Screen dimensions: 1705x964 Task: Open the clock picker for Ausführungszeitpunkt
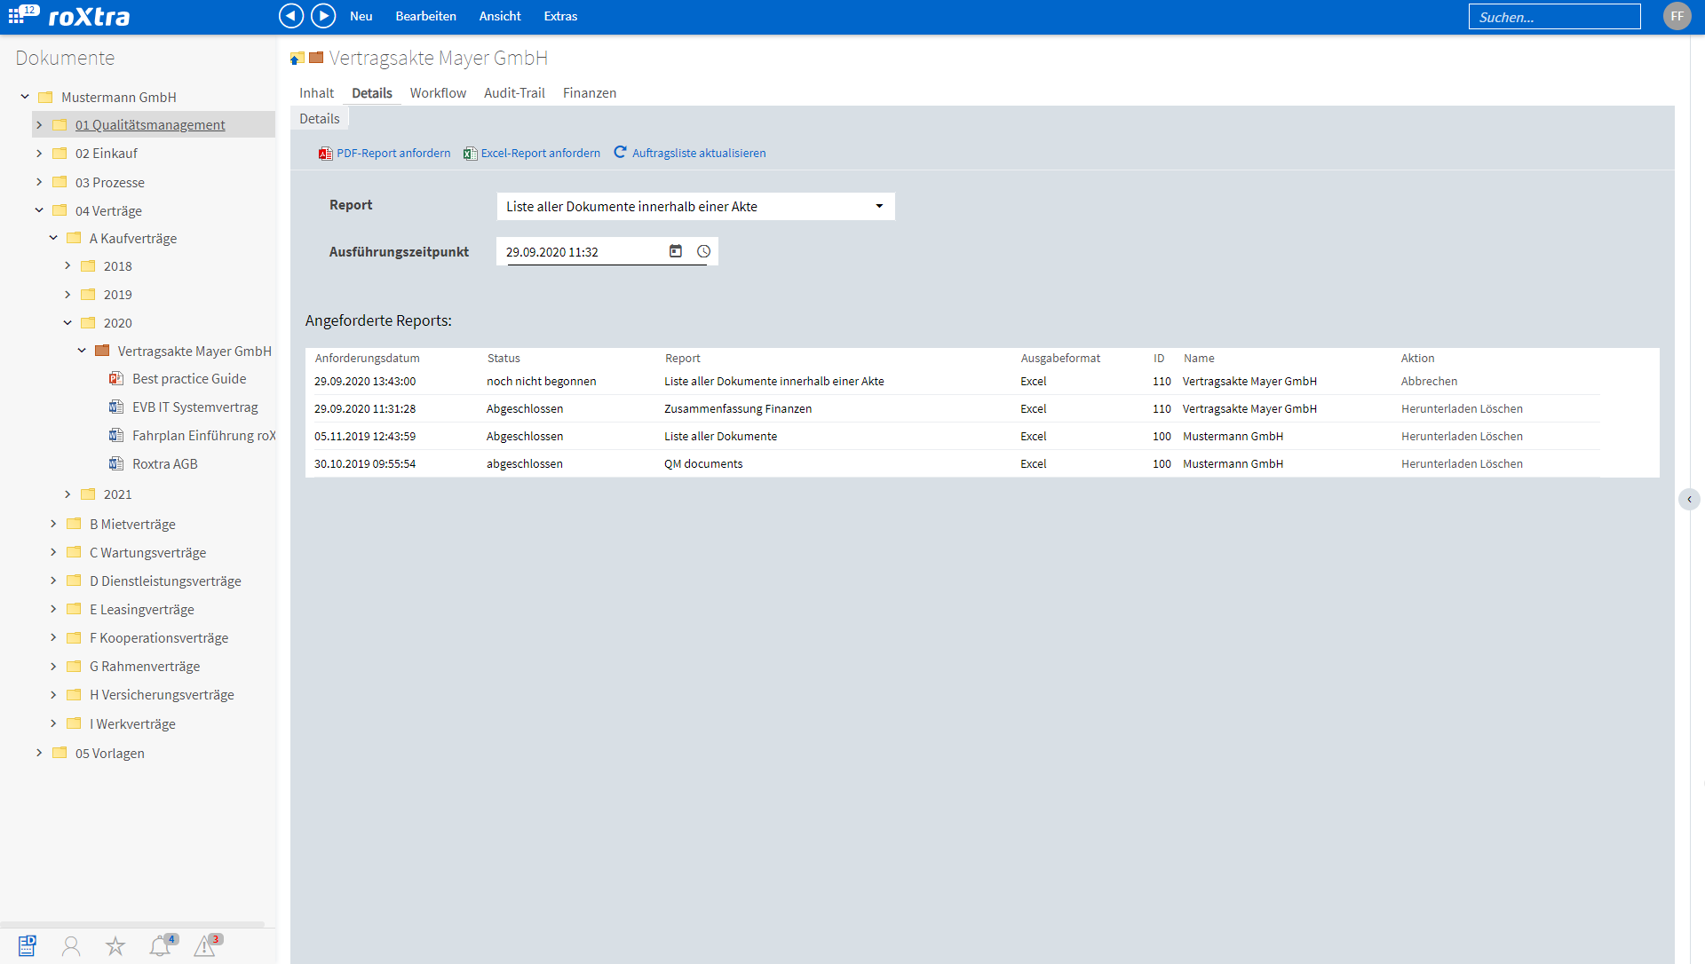point(704,251)
